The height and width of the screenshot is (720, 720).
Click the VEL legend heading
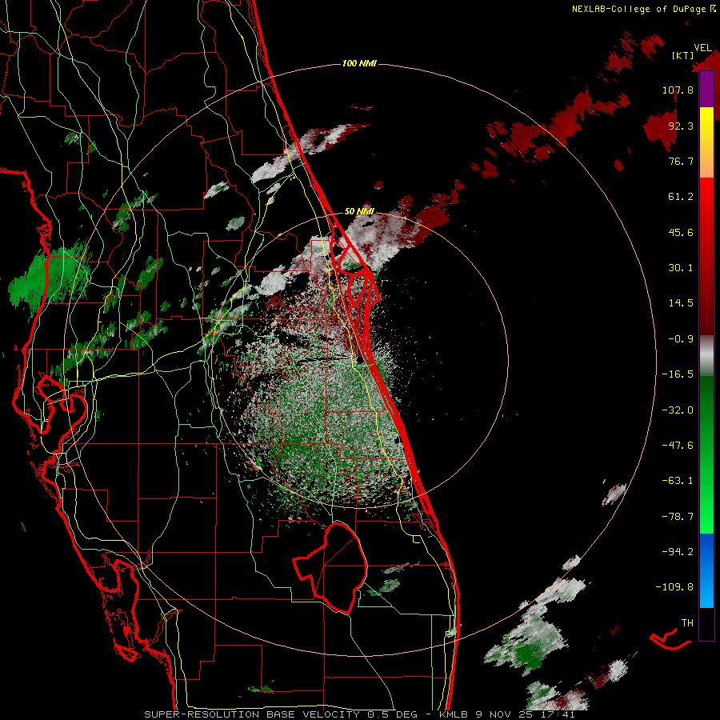coord(702,48)
